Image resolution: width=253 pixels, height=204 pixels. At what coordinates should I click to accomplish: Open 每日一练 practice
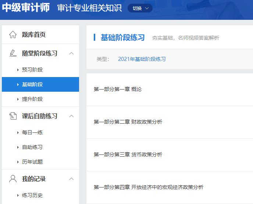tap(32, 132)
